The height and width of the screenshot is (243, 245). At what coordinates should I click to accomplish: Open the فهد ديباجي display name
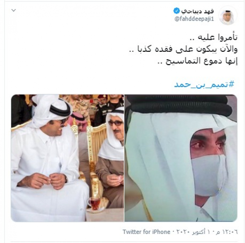click(x=197, y=11)
